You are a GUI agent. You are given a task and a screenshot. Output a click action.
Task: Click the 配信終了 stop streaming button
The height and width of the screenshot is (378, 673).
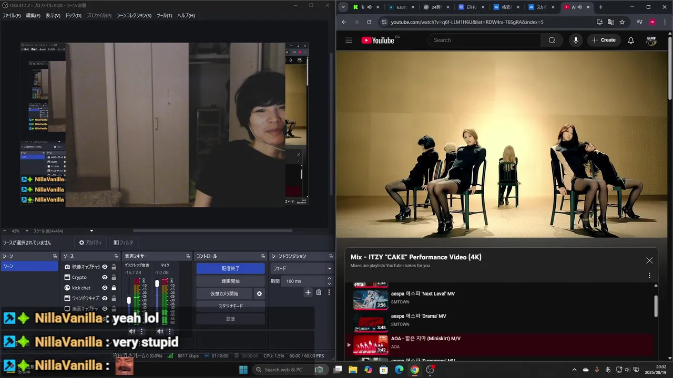(230, 268)
